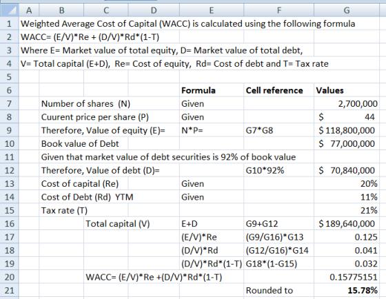Select column B header

61,10
